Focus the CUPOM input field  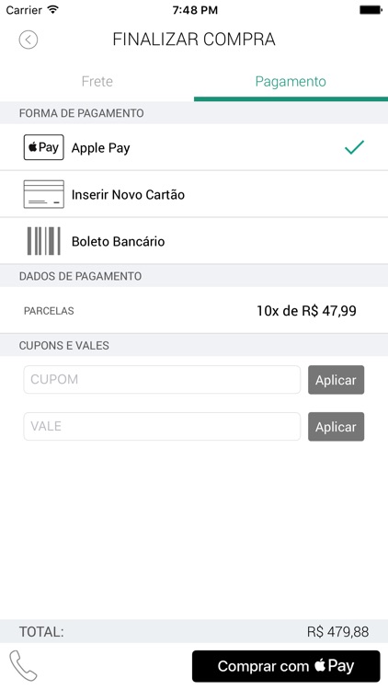pyautogui.click(x=162, y=379)
